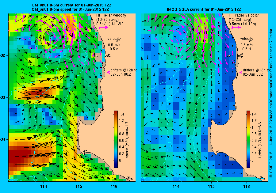The image size is (276, 193).
Task: Click latitude label -34 on left axis
Action: click(3, 139)
